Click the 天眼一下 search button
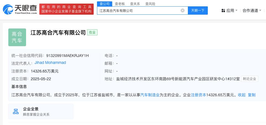This screenshot has width=266, height=125. coord(198,11)
